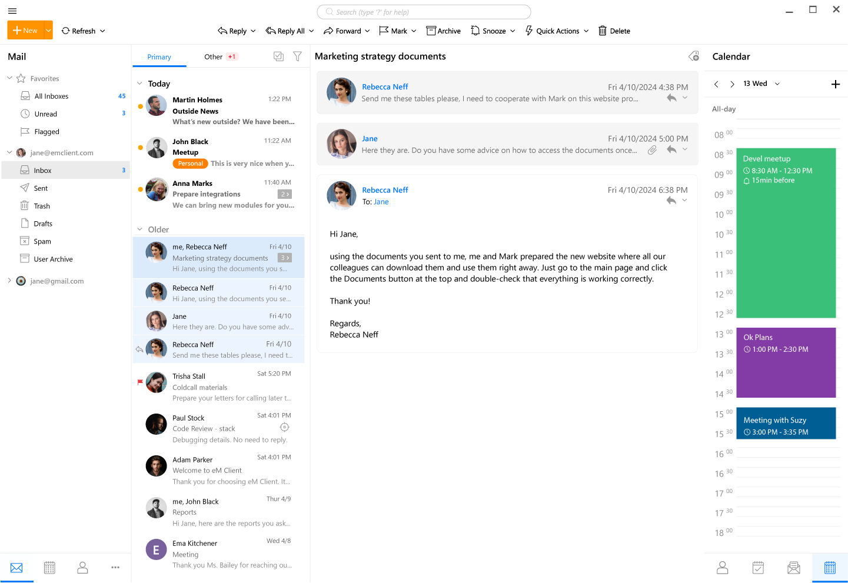The height and width of the screenshot is (583, 848).
Task: Open the attachment paperclip on Jane's message
Action: pyautogui.click(x=651, y=149)
